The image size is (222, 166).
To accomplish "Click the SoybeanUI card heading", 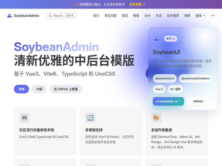I will 166,52.
